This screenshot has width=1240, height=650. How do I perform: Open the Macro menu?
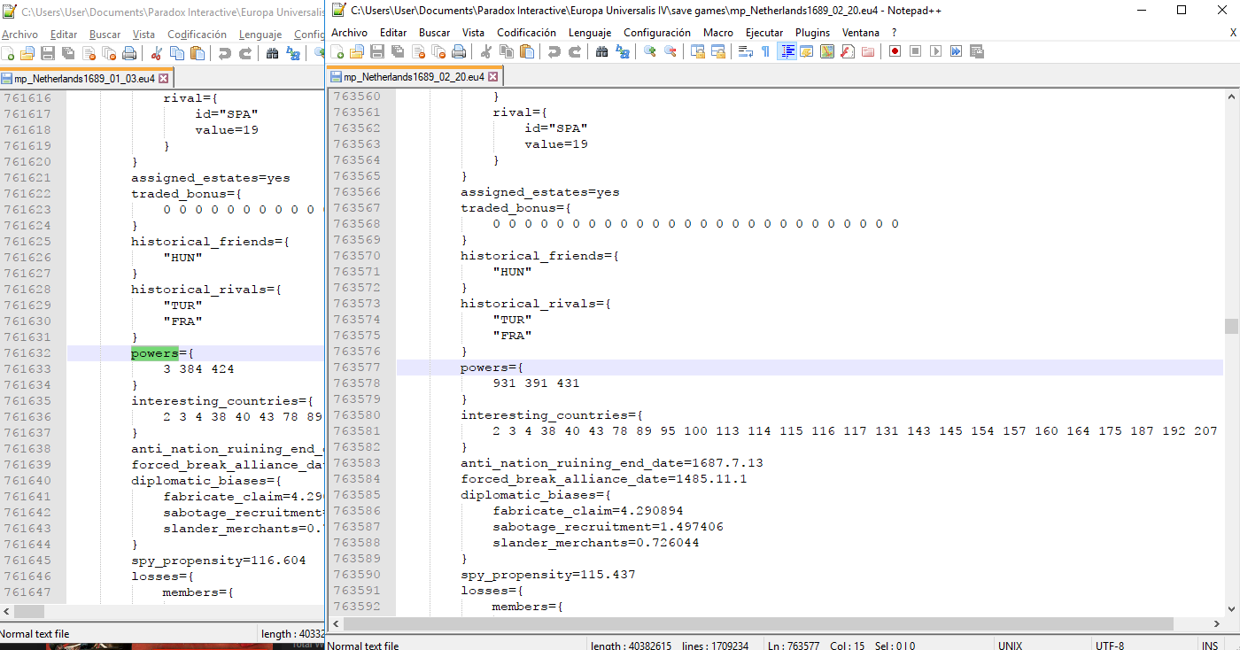(717, 33)
